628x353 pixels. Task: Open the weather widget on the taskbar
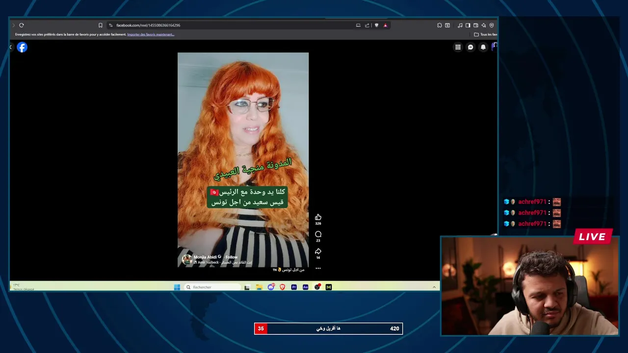(x=23, y=287)
